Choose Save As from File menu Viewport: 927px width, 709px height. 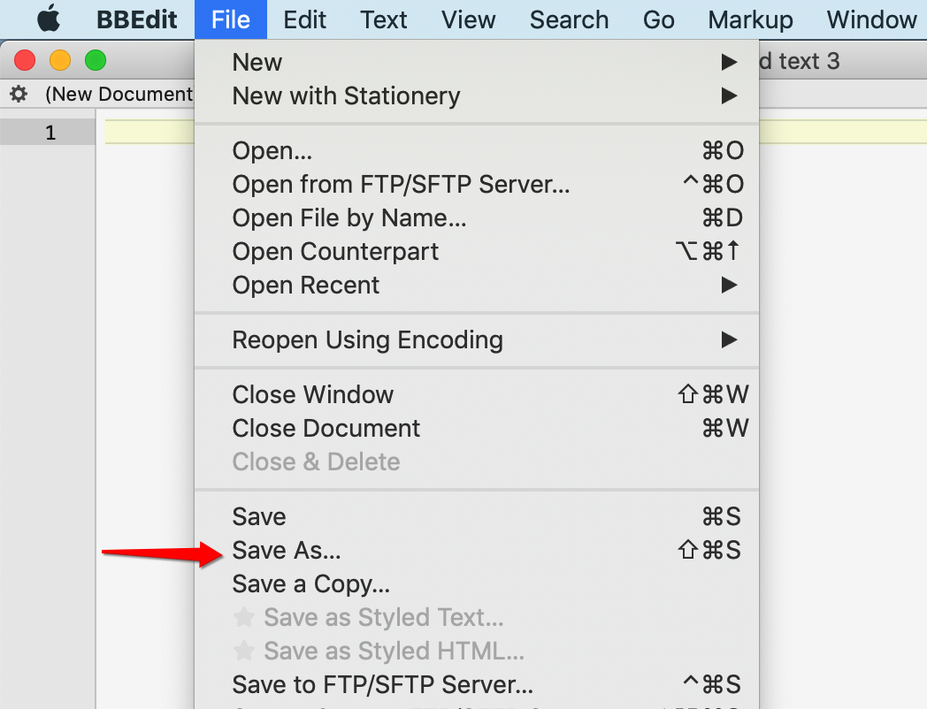(x=287, y=551)
